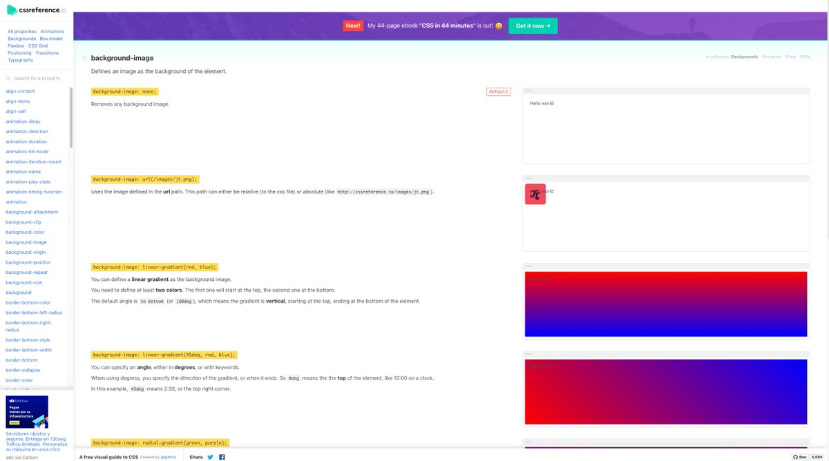
Task: Click the search magnifier icon in the sidebar
Action: [10, 78]
